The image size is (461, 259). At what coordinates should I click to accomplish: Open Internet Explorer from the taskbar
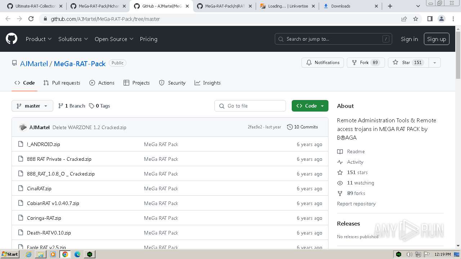(x=28, y=254)
